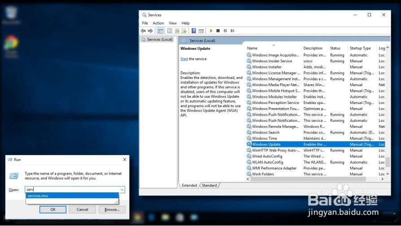Click the green Start Service play icon
The image size is (401, 226).
211,31
